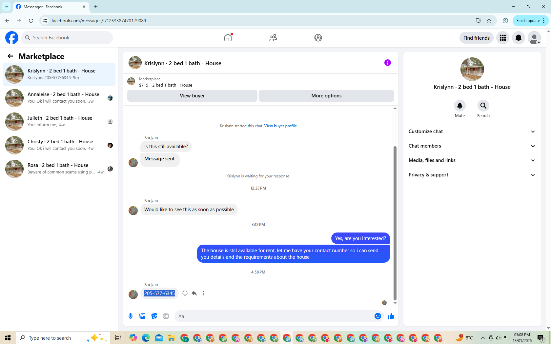Open Krislynn conversation in list
The height and width of the screenshot is (344, 551).
pyautogui.click(x=59, y=74)
